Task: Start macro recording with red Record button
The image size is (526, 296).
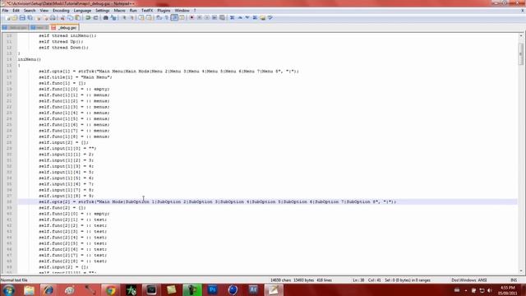Action: coord(191,17)
